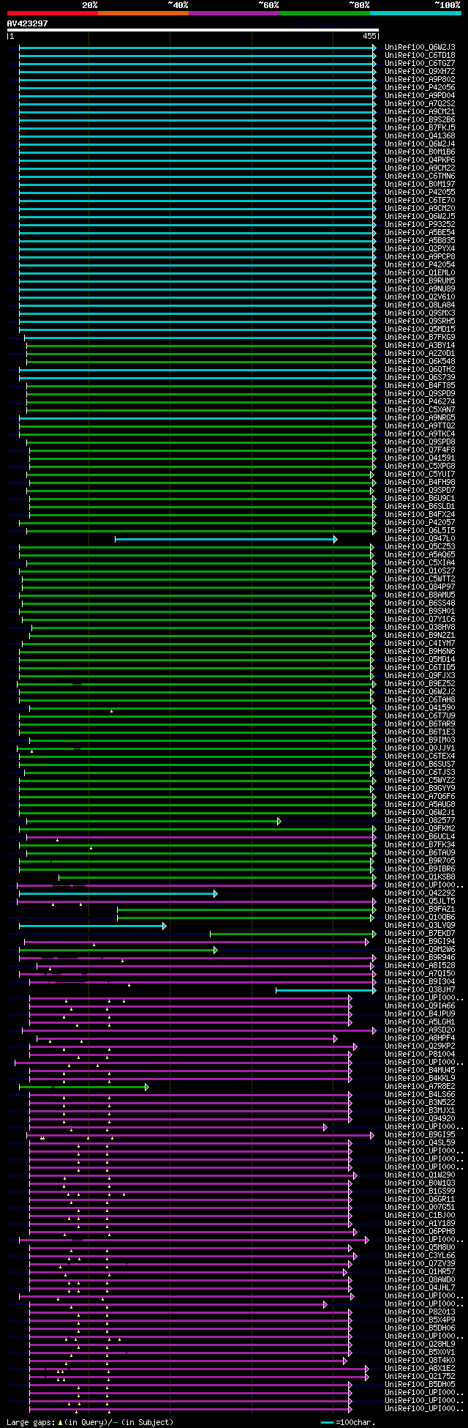Select label UniRef100_B9GI94

coord(420,942)
